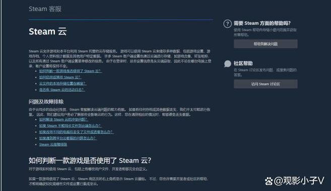
Task: Open the Steam 云故障排除 link
Action: coord(53,144)
